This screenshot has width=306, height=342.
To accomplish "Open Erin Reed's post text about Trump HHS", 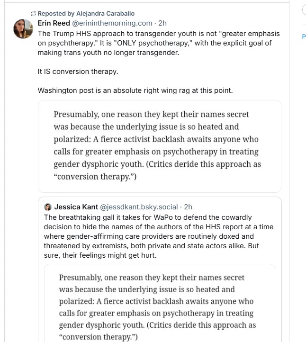I will 159,43.
